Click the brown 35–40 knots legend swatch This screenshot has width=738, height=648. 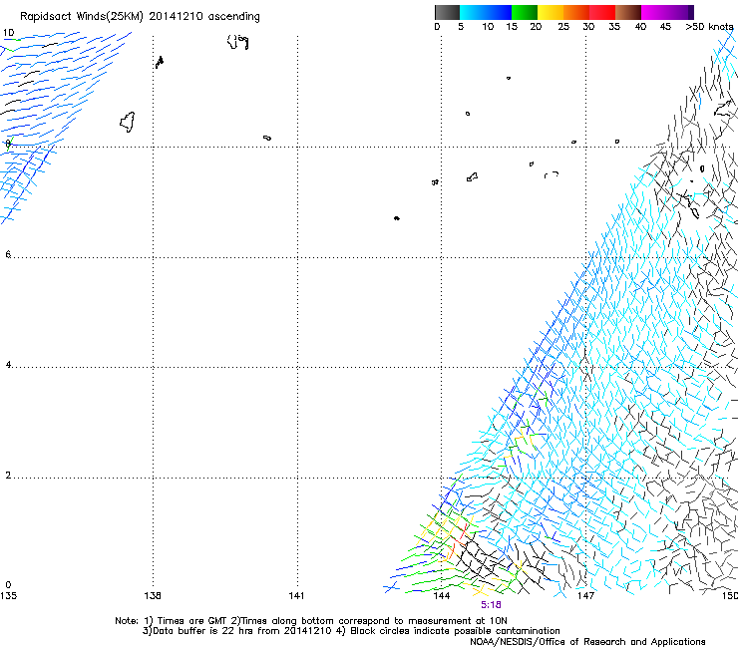(628, 12)
